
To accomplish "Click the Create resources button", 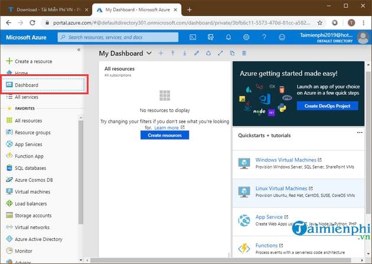I will click(165, 135).
